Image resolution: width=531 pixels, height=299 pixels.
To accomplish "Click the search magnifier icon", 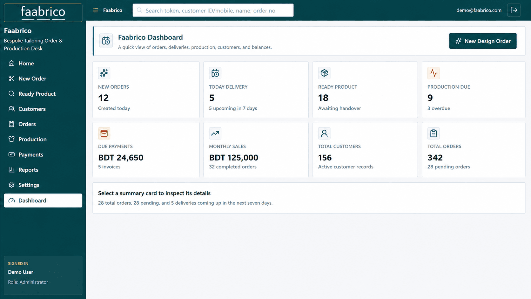I will click(x=139, y=10).
